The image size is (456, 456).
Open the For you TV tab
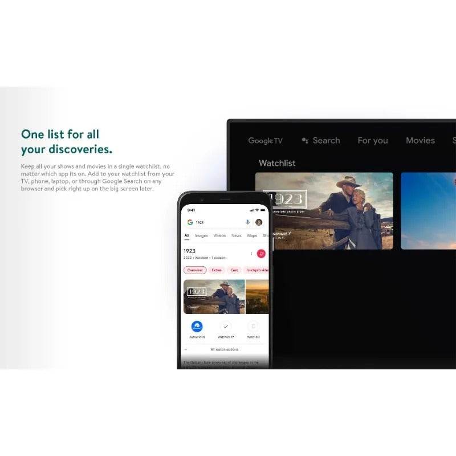point(372,141)
